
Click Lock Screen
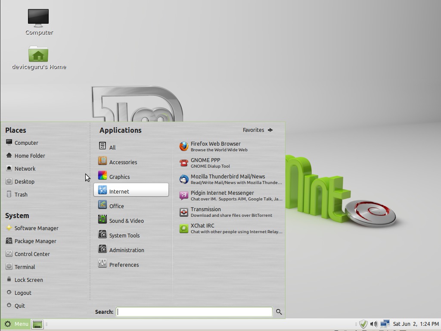tap(25, 280)
